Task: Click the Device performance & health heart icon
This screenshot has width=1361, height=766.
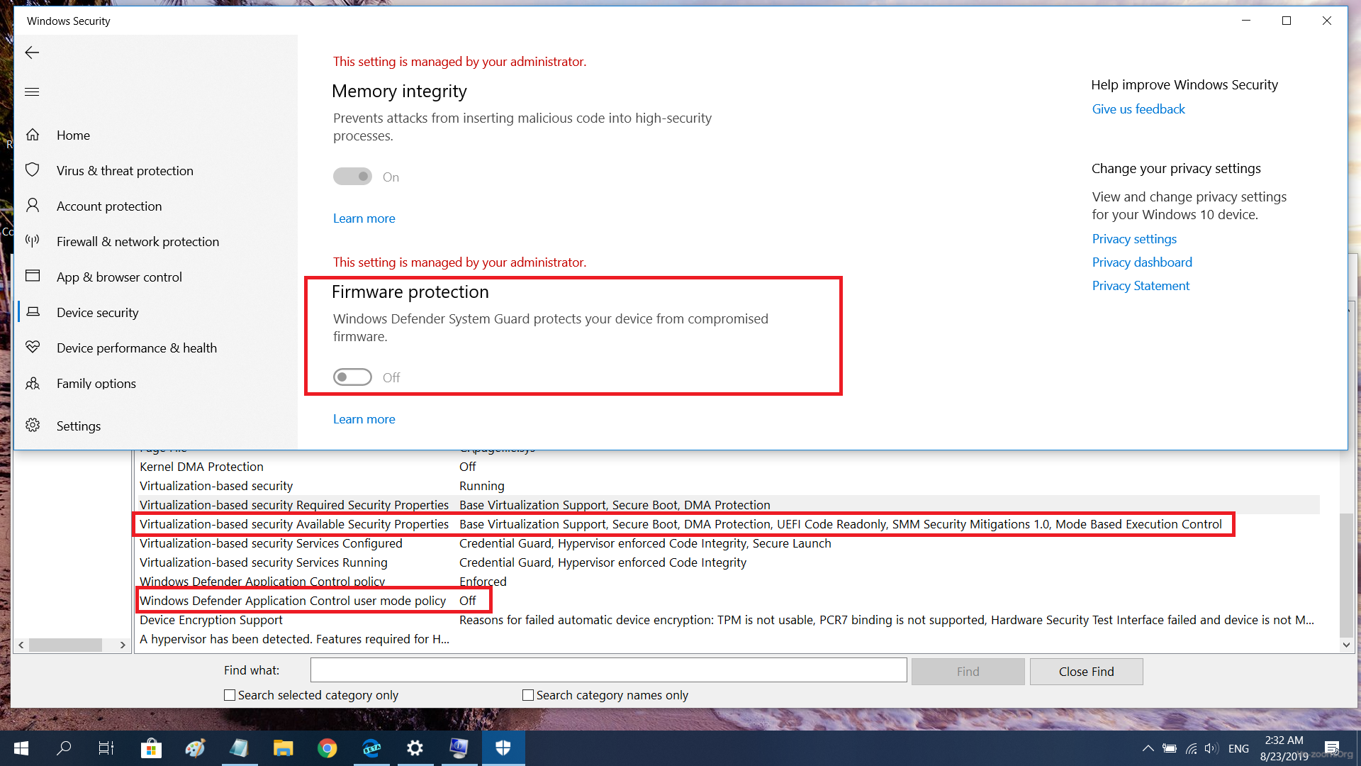Action: pyautogui.click(x=33, y=348)
